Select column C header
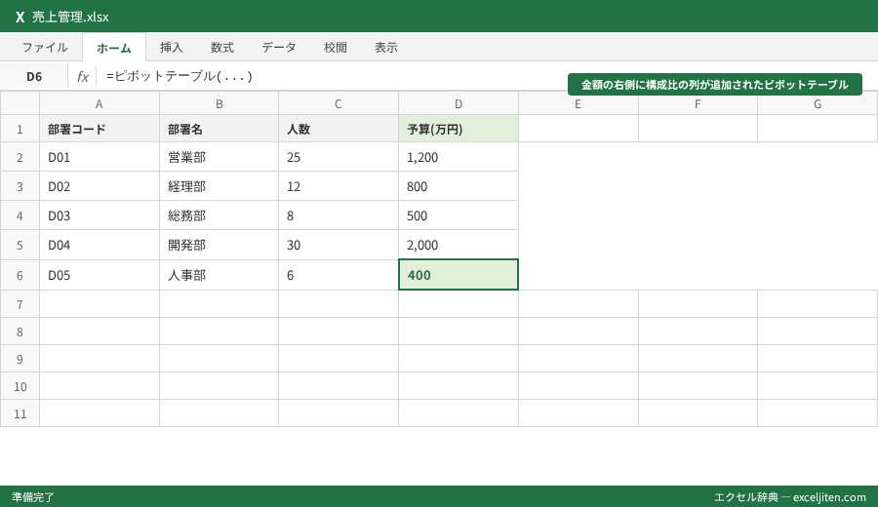This screenshot has width=878, height=507. [x=339, y=103]
